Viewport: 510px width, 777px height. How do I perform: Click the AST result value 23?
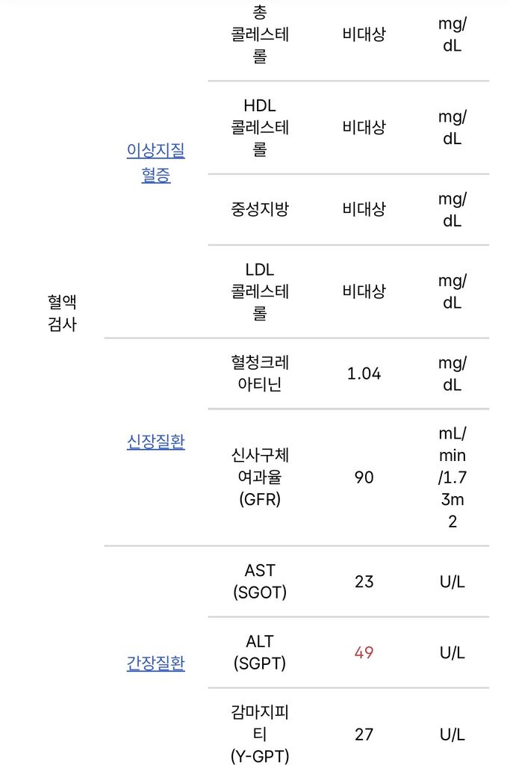coord(364,581)
